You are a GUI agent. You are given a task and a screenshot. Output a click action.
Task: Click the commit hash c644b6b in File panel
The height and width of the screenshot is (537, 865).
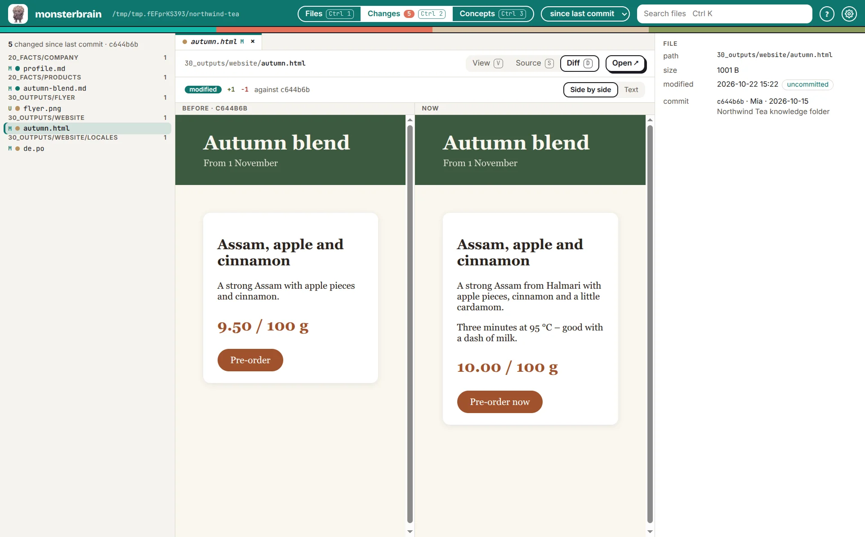point(730,101)
